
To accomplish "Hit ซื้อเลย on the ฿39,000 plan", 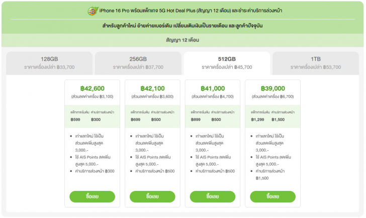I will (x=273, y=196).
